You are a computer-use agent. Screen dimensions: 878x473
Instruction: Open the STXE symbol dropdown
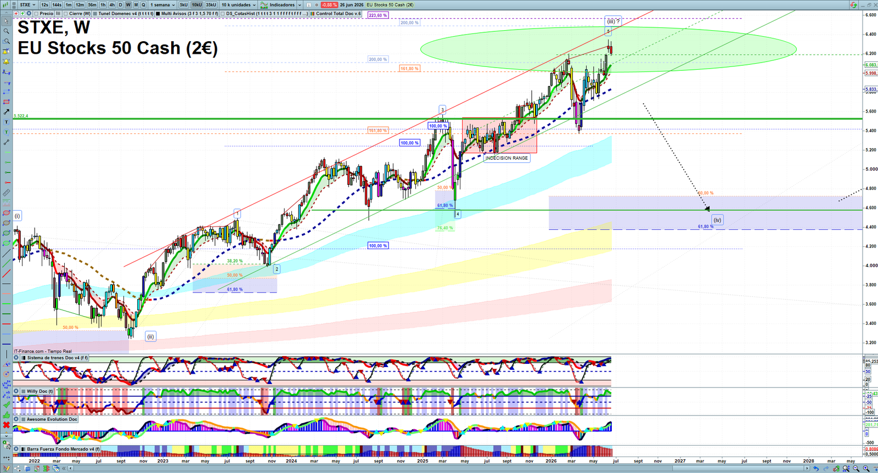[27, 4]
